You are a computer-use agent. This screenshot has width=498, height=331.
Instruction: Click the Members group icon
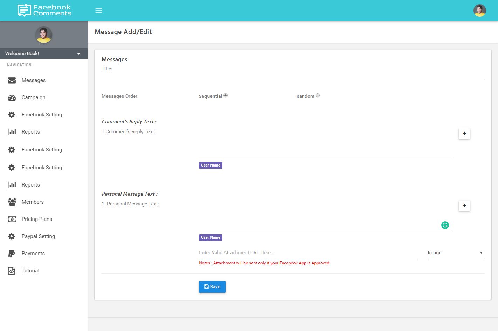(x=12, y=202)
